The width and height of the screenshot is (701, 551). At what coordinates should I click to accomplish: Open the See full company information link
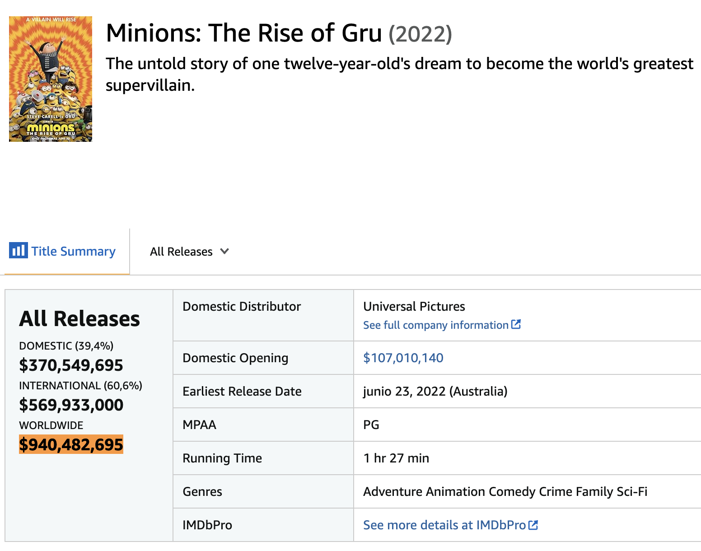tap(436, 325)
